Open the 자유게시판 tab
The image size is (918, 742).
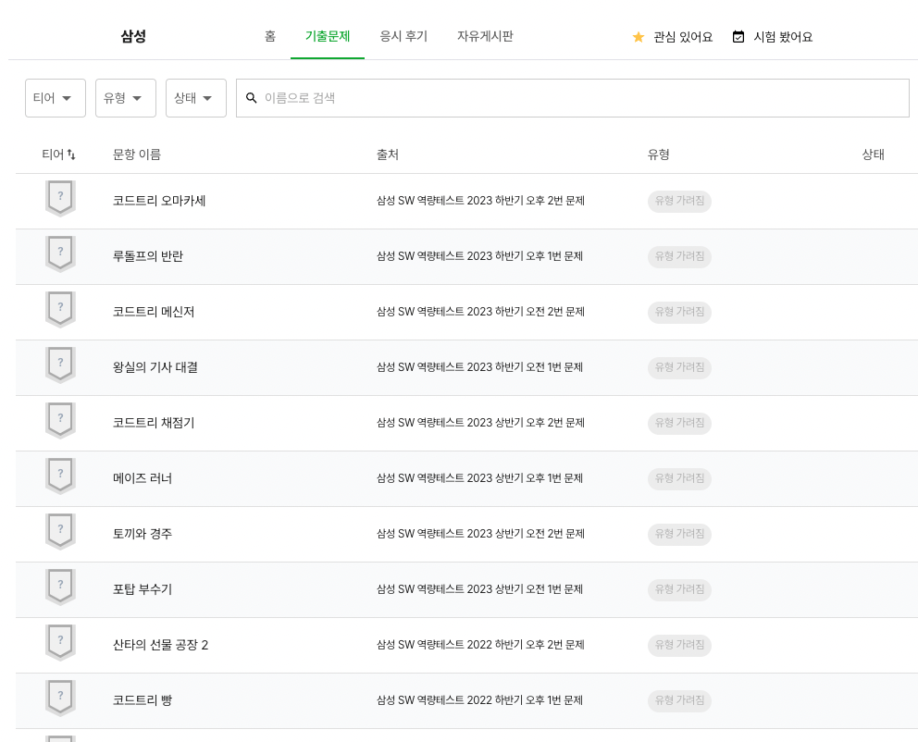coord(485,36)
